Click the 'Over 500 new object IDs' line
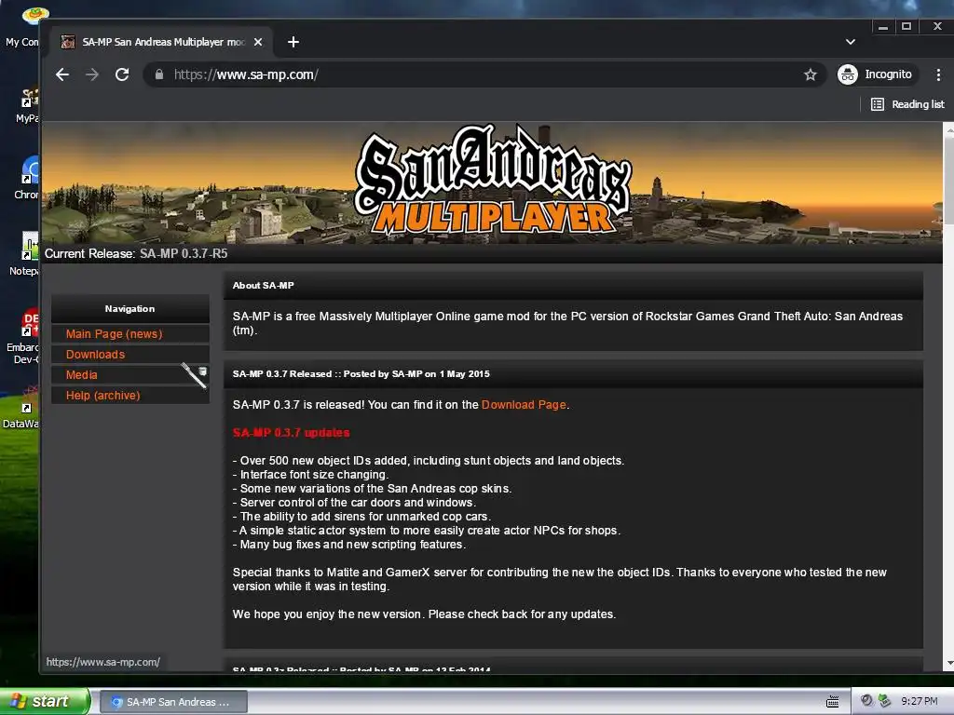 pos(429,461)
